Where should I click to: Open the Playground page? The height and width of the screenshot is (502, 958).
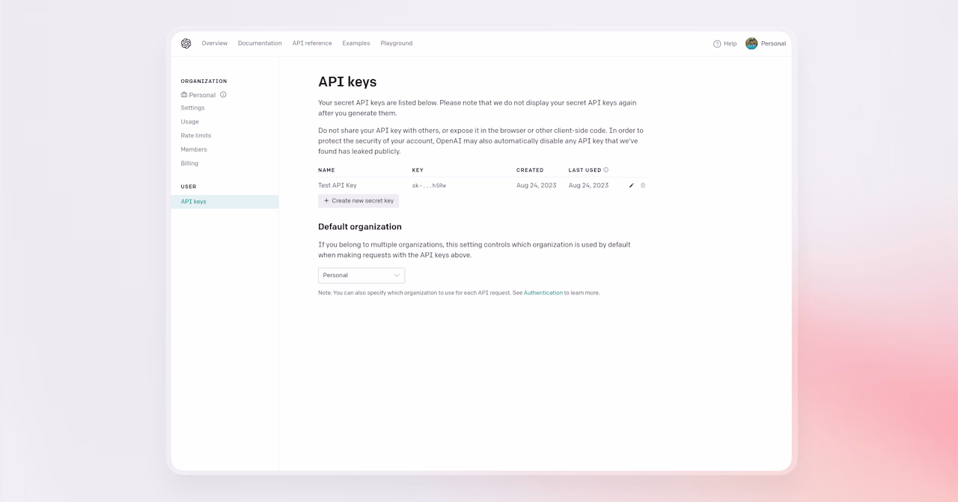(397, 43)
